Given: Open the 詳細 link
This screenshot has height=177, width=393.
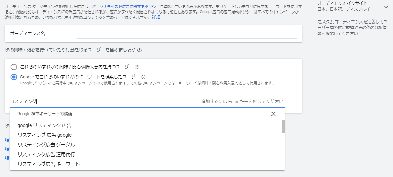Looking at the screenshot, I should pyautogui.click(x=156, y=17).
